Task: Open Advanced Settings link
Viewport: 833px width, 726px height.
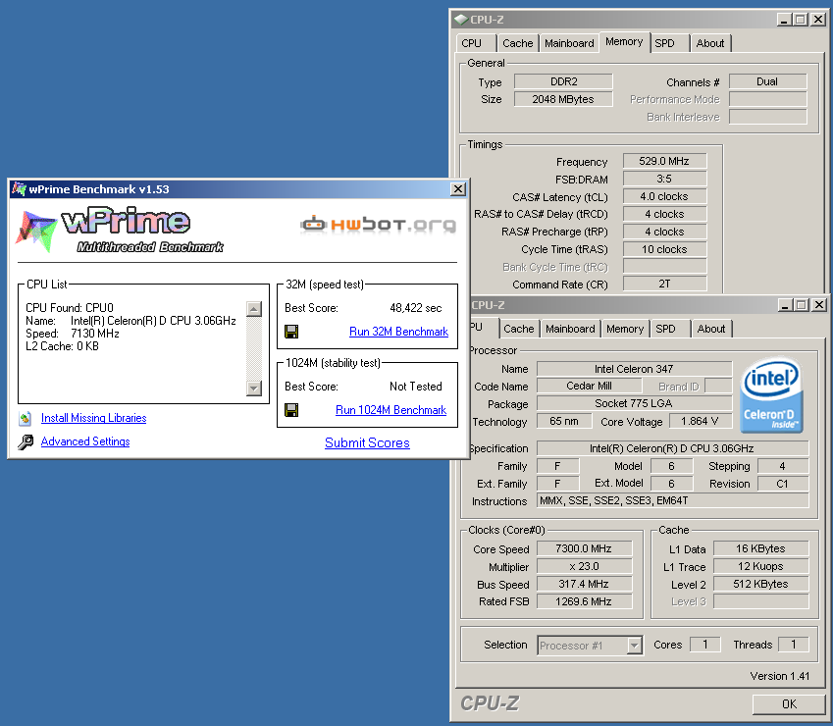Action: click(85, 441)
